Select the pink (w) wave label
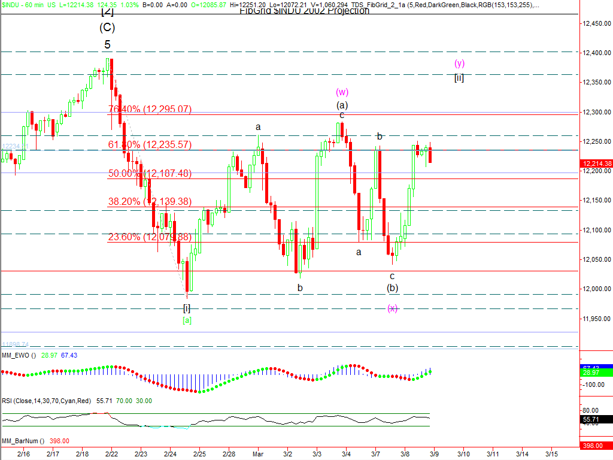This screenshot has height=460, width=613. (342, 92)
